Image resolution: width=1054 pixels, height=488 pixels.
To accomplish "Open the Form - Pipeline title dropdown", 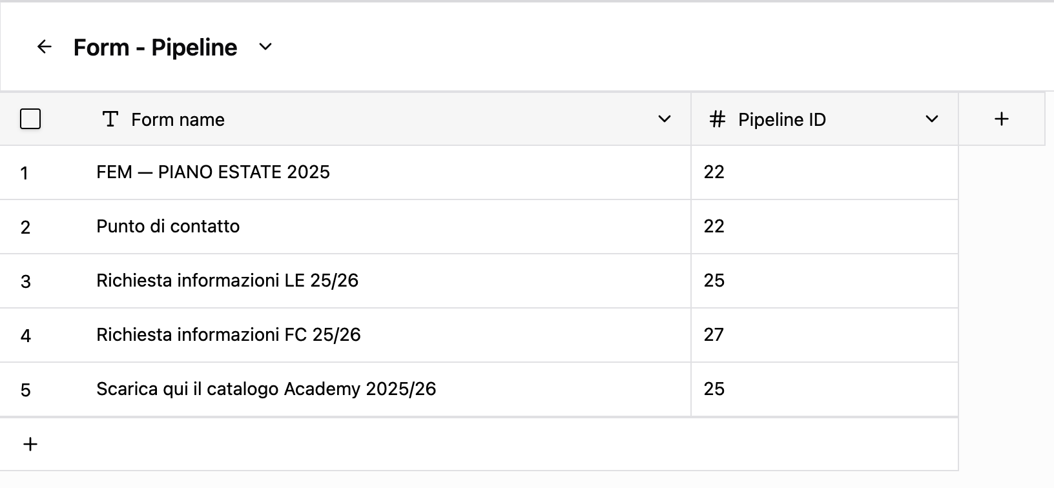I will tap(265, 46).
